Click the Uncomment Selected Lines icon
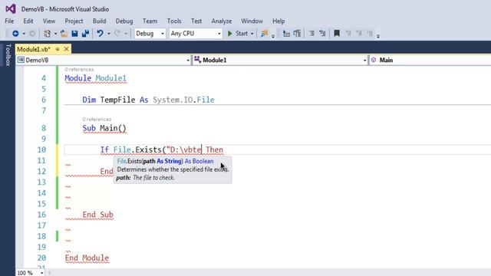Screen dimensions: 491x276 tap(322, 33)
